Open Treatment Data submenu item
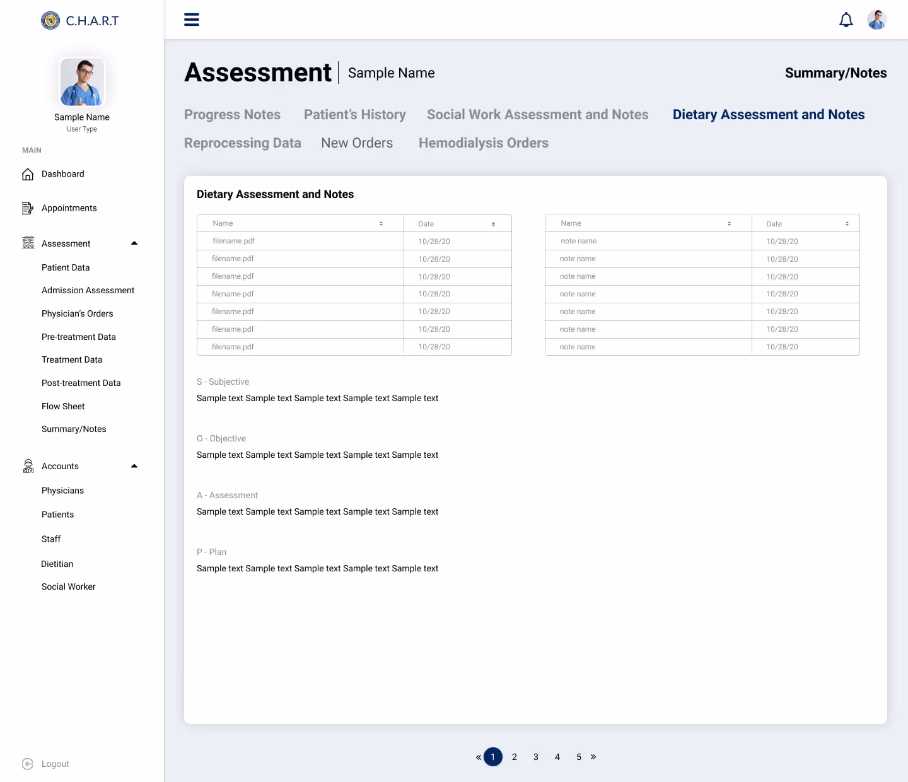Viewport: 908px width, 782px height. pyautogui.click(x=72, y=359)
